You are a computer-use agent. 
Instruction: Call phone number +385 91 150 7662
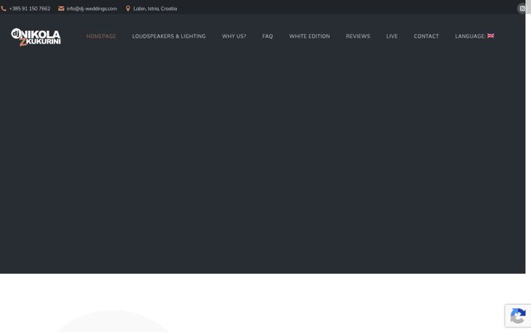pyautogui.click(x=29, y=8)
